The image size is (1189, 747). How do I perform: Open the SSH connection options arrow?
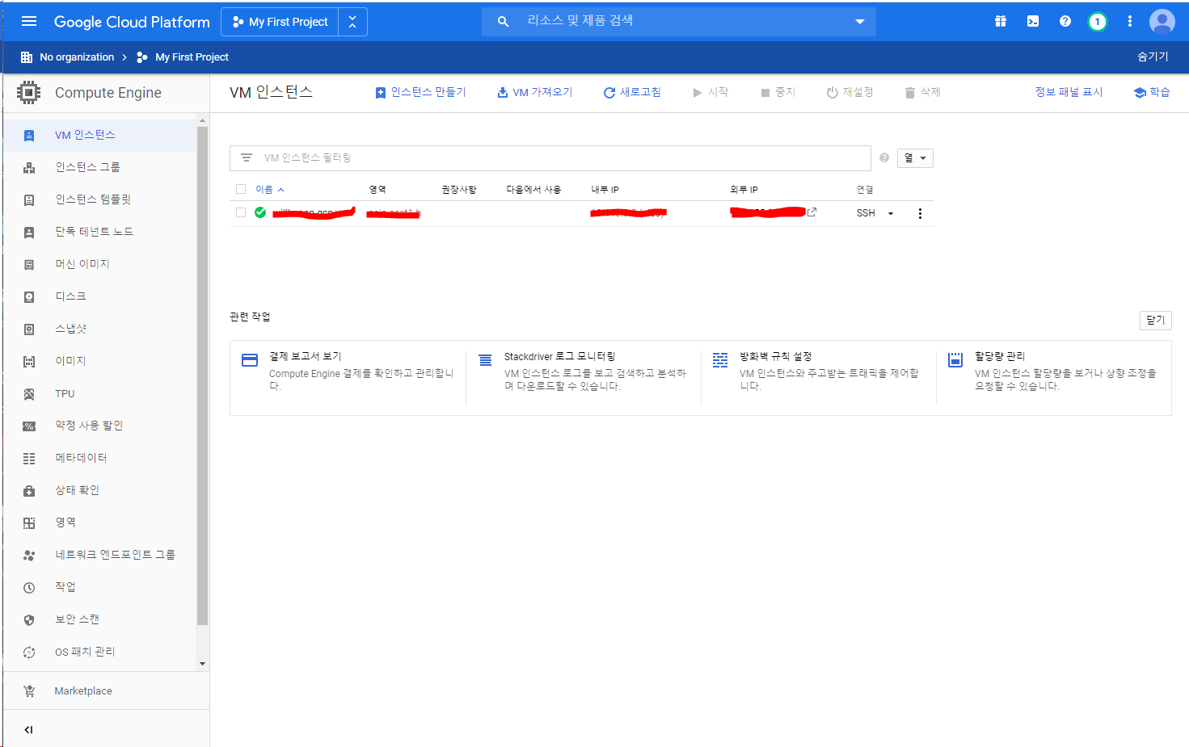coord(891,213)
